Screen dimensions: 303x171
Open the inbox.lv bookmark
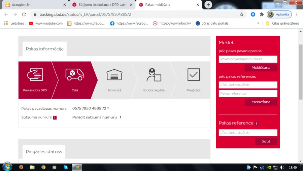click(x=172, y=23)
